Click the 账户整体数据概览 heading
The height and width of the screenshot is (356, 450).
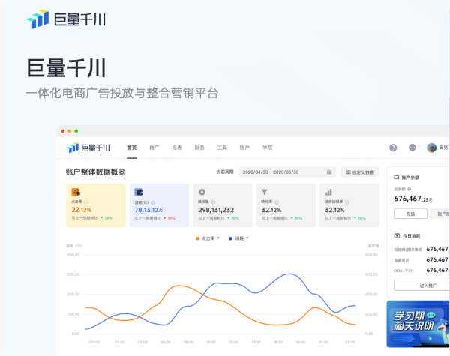point(95,172)
